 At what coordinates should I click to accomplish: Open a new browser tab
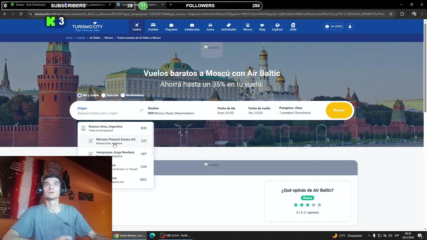tap(171, 5)
